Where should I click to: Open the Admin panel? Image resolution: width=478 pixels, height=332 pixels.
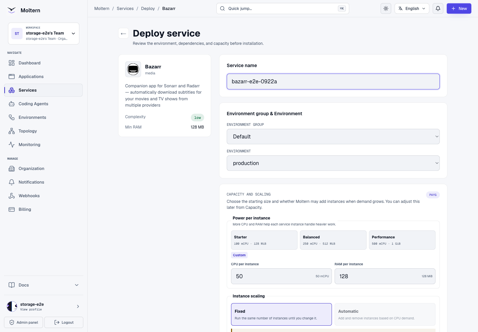click(24, 322)
